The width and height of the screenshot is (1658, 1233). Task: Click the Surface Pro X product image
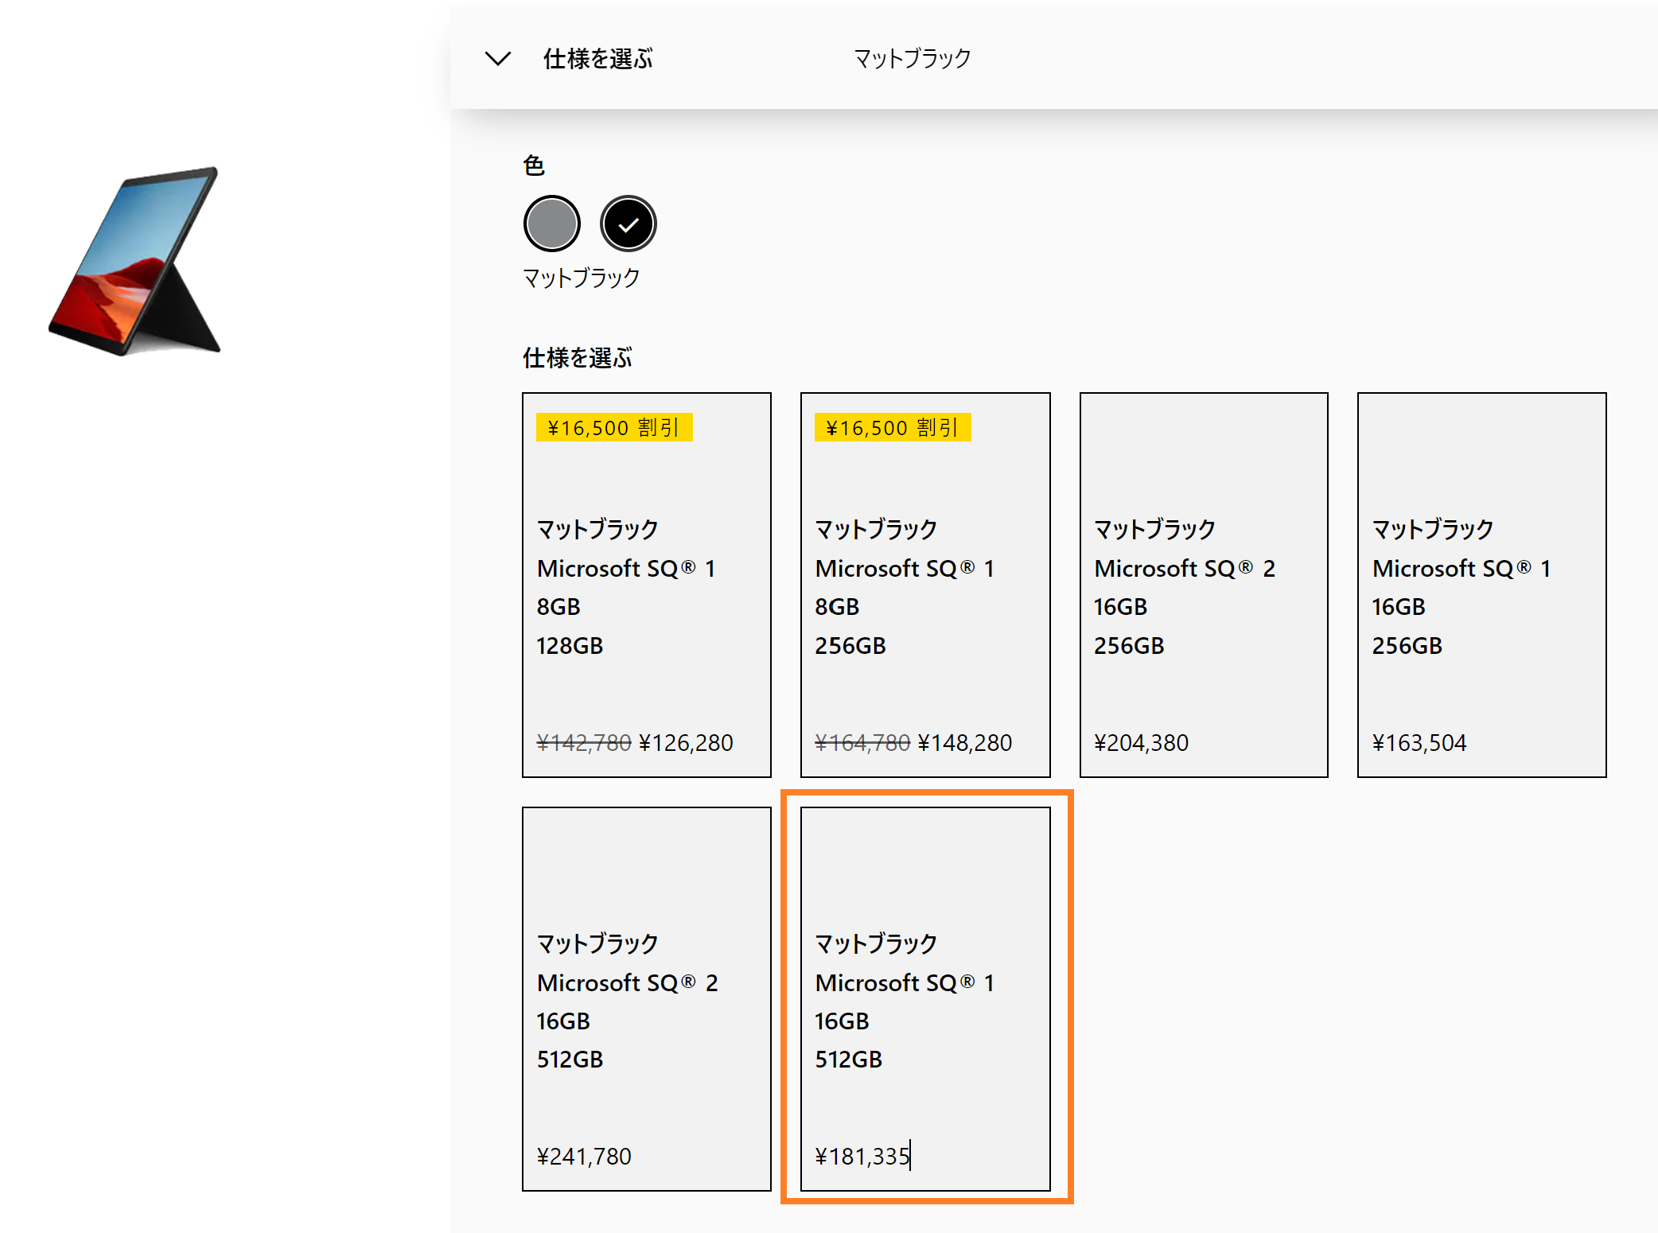coord(135,262)
